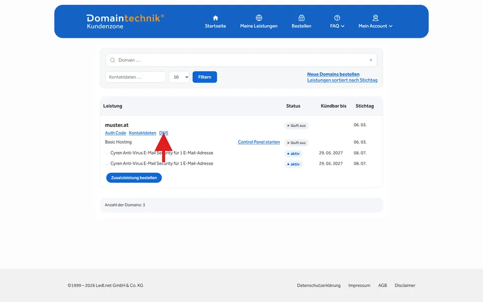Click the läuft aus badge in Basic Hosting row

(x=296, y=143)
